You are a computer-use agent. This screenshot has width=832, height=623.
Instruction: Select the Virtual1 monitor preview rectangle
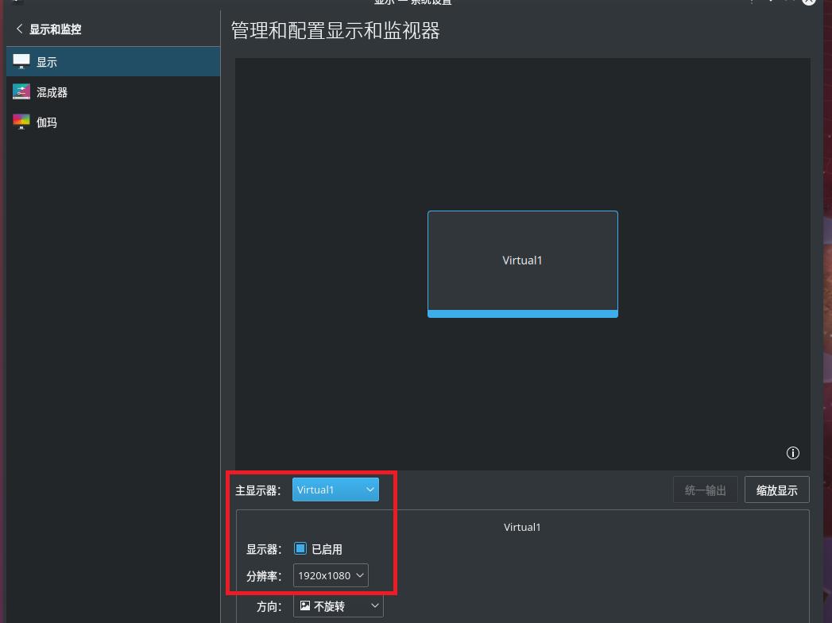pyautogui.click(x=522, y=261)
